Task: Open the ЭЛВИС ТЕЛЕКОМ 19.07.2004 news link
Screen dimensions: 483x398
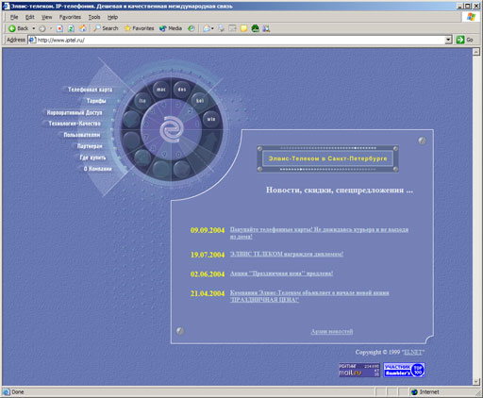Action: (x=287, y=254)
